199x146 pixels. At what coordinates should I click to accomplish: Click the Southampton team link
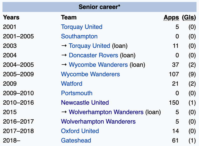pyautogui.click(x=79, y=36)
